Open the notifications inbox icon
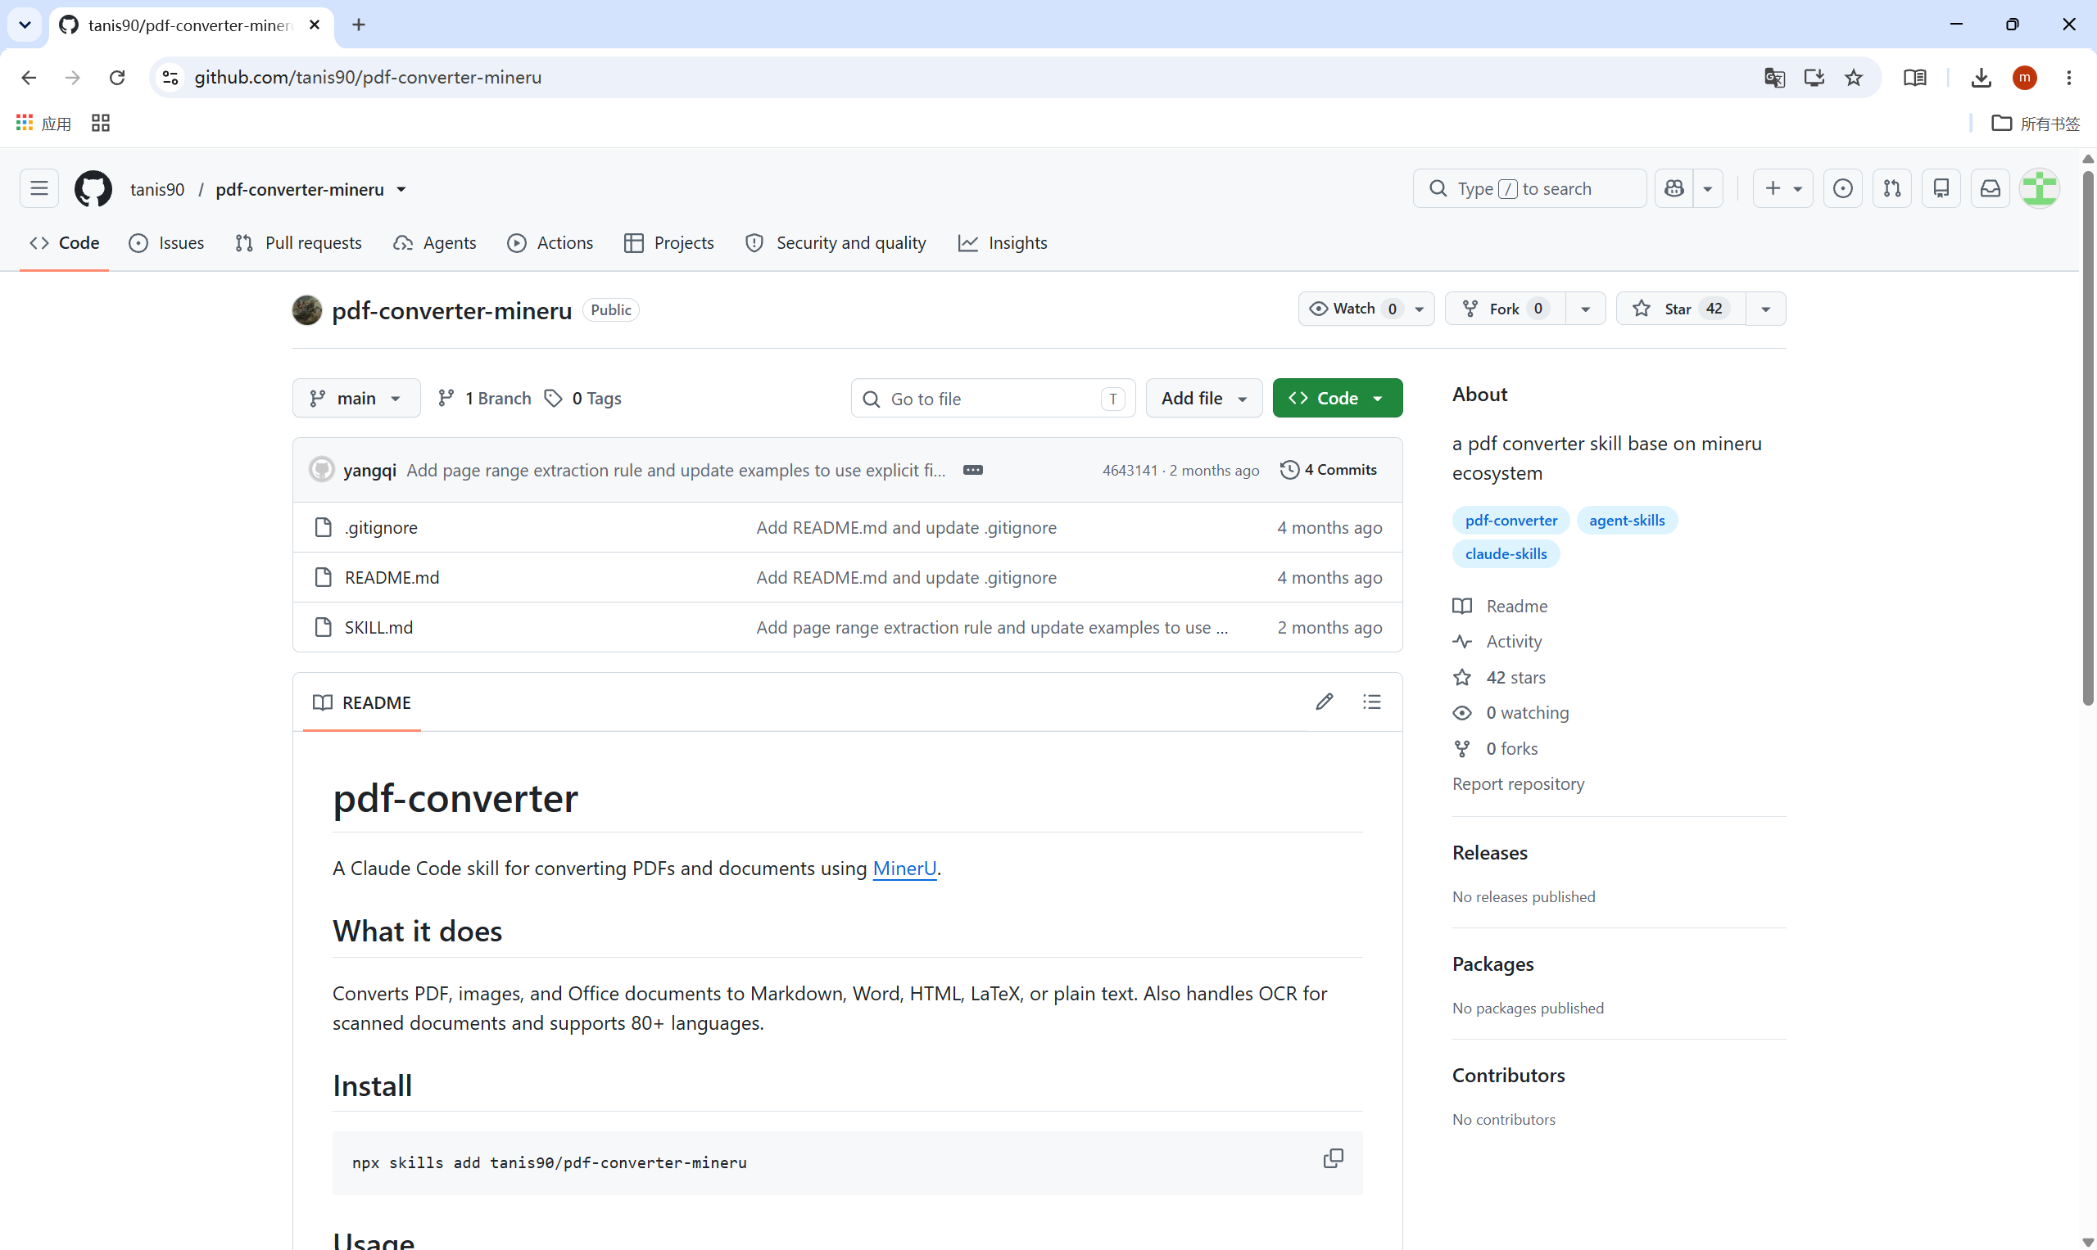This screenshot has width=2097, height=1250. click(1990, 188)
